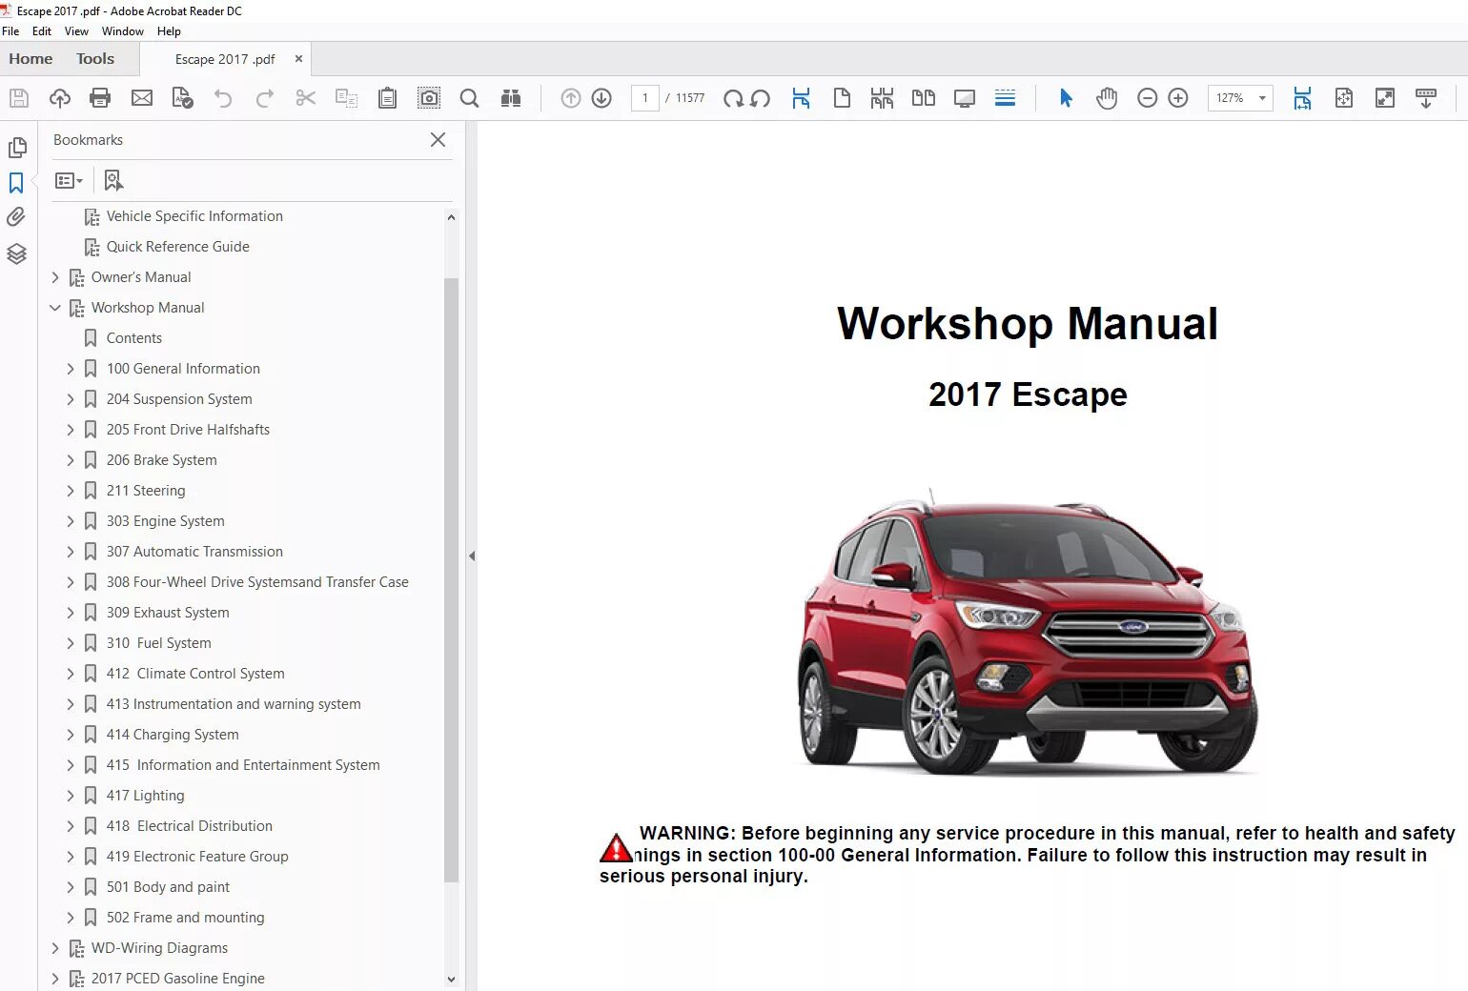Select the Hand pan tool

(x=1107, y=98)
